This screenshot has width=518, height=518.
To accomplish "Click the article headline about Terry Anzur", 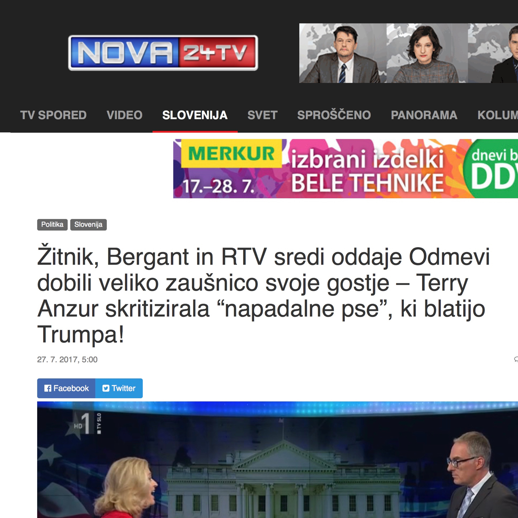I will point(263,295).
